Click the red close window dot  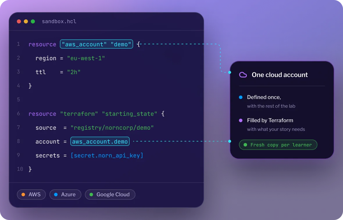coord(19,21)
